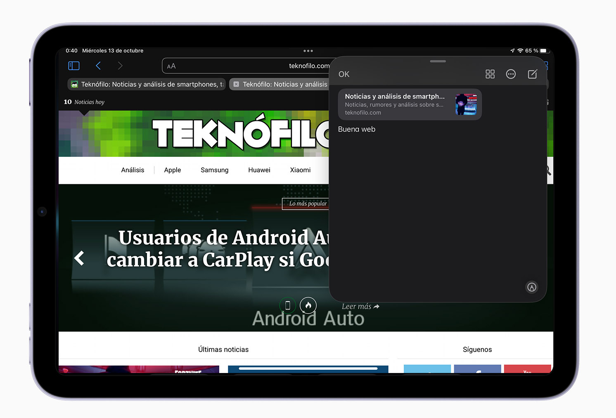This screenshot has width=616, height=418.
Task: Open the Apple menu item
Action: pos(173,170)
